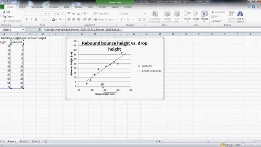Click Decrease Decimal icon
Screen dimensions: 261x147
click(144, 20)
